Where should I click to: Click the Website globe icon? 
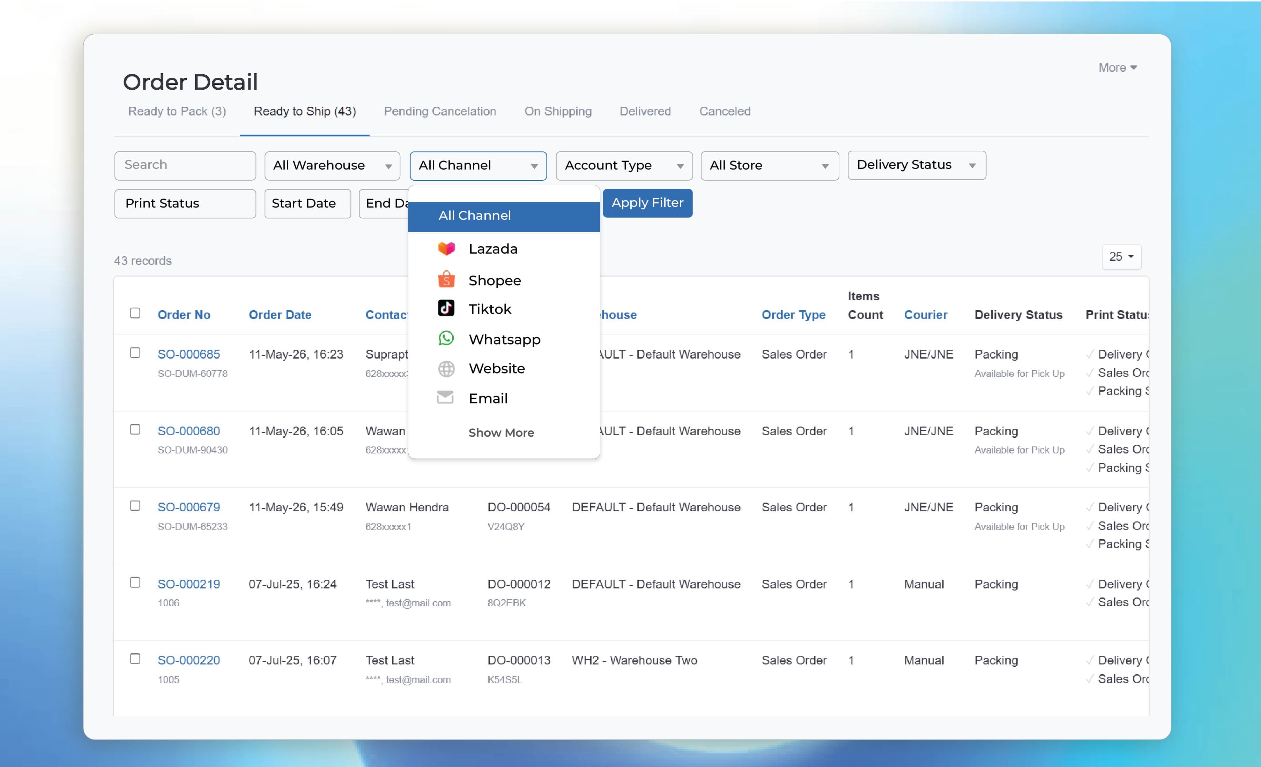pos(446,368)
